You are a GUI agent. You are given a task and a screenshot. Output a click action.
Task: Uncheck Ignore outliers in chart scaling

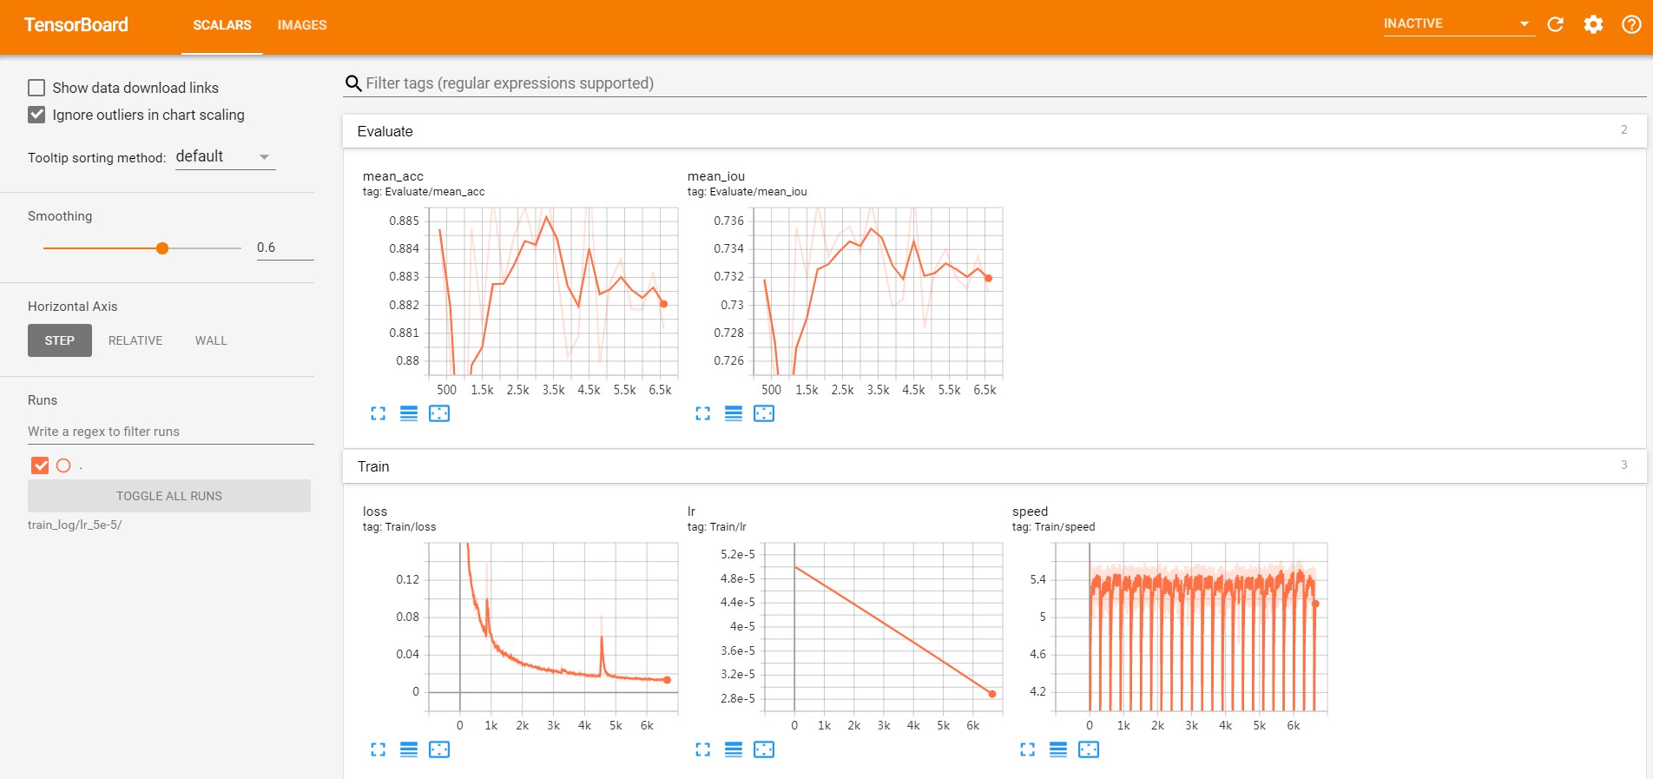36,115
